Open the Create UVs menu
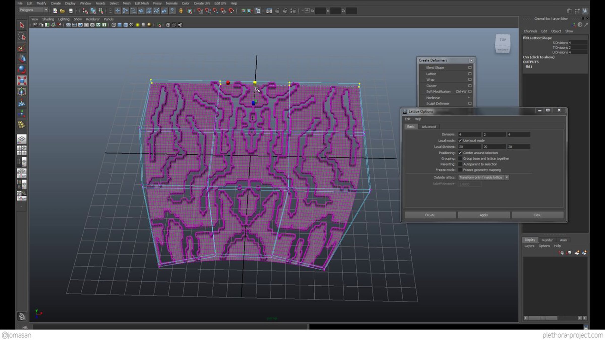Screen dimensions: 605x340 pyautogui.click(x=202, y=3)
